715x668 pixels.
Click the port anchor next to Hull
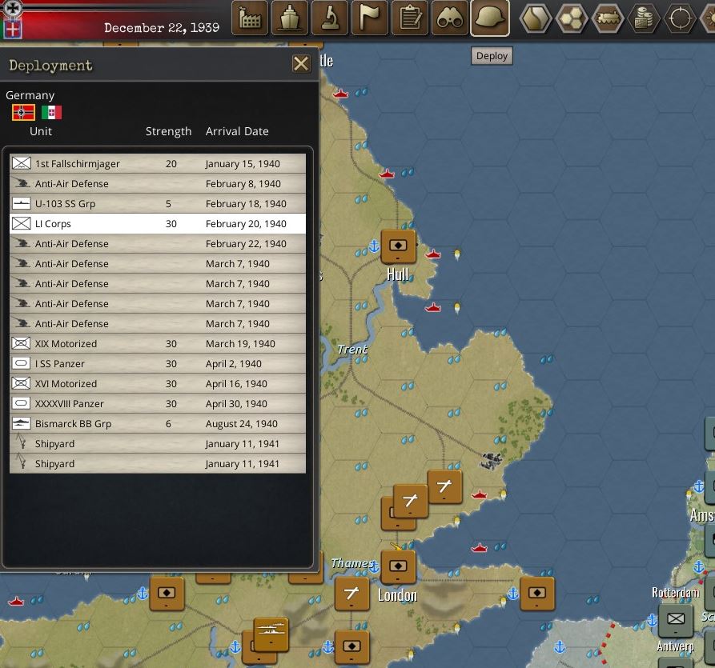tap(374, 246)
